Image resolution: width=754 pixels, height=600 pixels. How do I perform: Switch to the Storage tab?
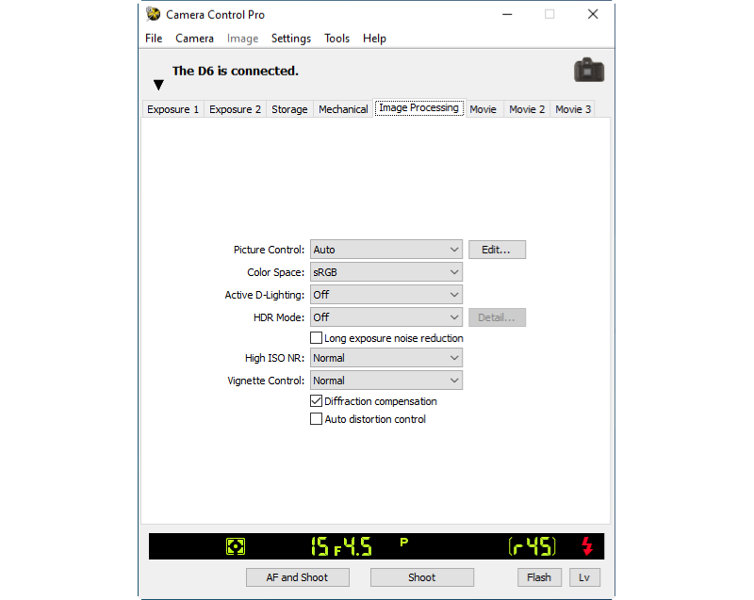pos(289,109)
